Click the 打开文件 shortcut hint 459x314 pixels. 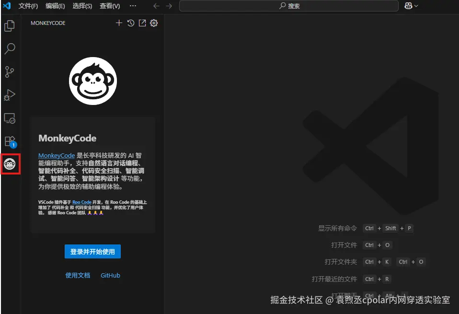pyautogui.click(x=344, y=245)
